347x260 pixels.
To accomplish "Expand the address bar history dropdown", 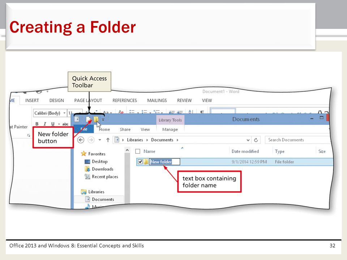I will click(x=248, y=140).
